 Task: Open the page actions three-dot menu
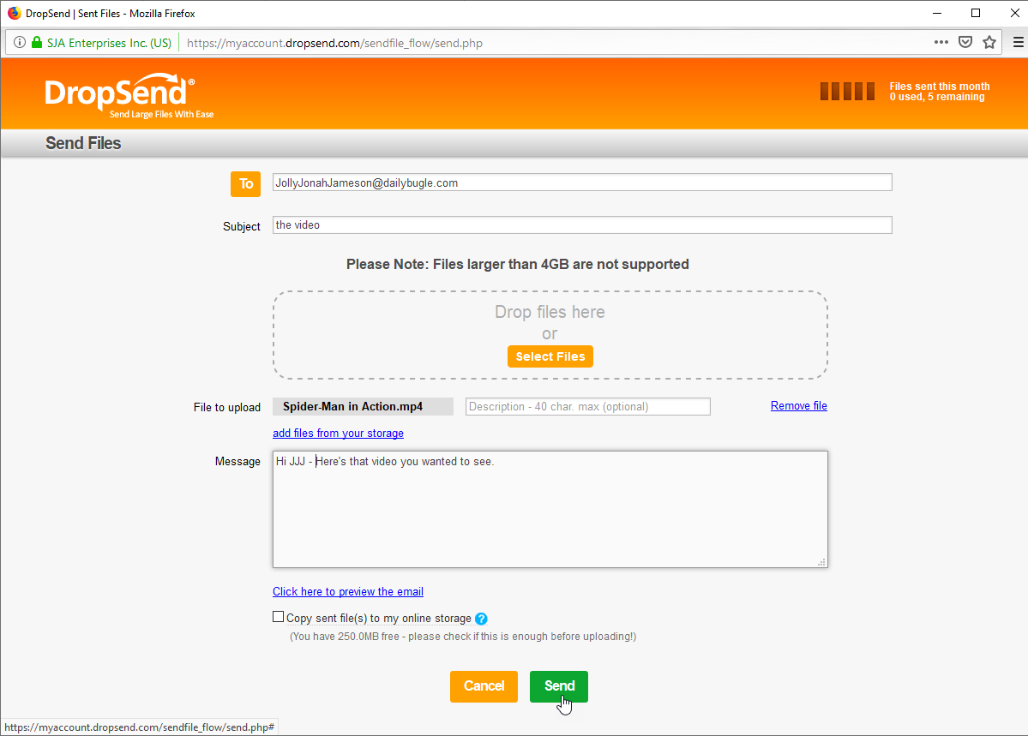coord(941,43)
